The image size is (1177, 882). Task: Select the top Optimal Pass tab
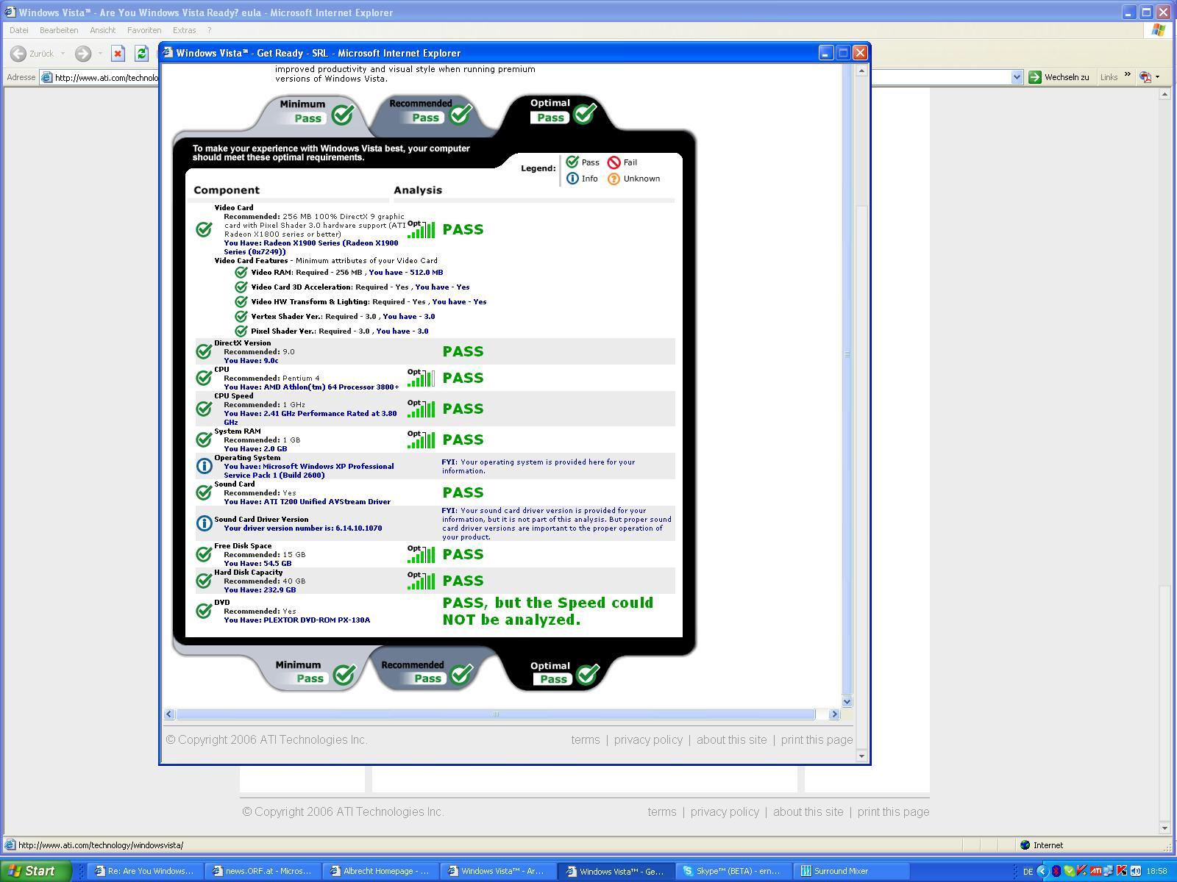561,112
